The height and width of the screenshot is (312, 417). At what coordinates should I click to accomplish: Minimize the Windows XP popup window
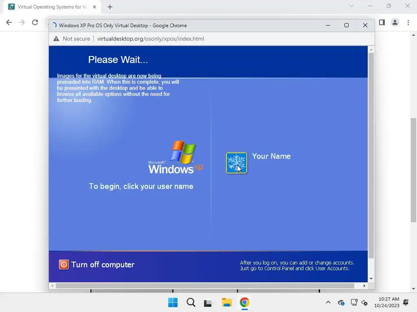[x=328, y=25]
